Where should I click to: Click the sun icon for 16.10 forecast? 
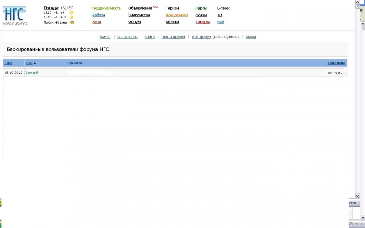[x=72, y=17]
